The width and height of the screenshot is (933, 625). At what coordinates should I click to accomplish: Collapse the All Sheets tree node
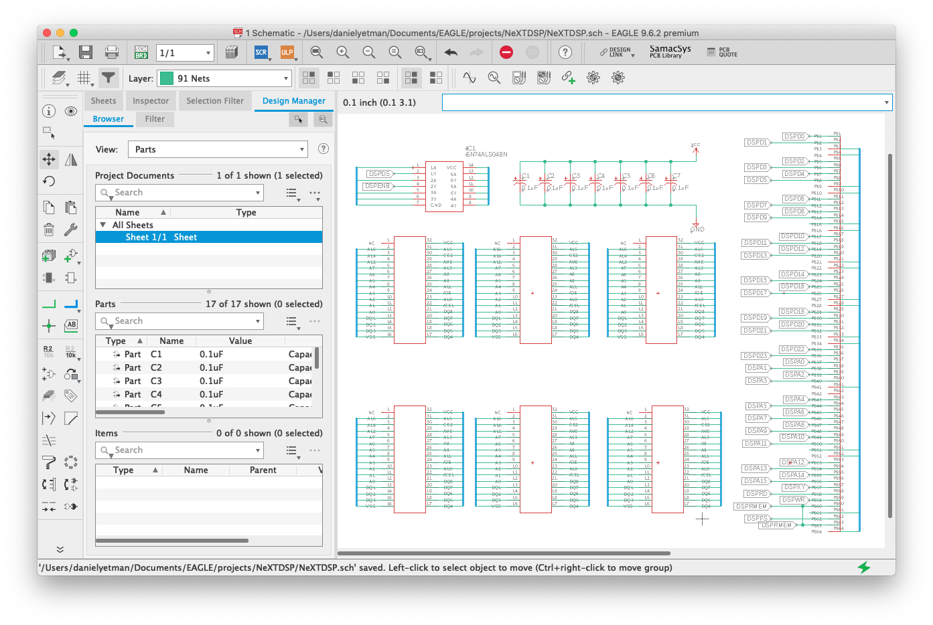pyautogui.click(x=102, y=226)
